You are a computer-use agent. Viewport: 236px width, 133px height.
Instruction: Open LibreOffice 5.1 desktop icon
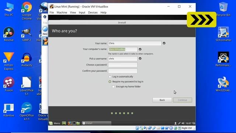tap(27, 86)
